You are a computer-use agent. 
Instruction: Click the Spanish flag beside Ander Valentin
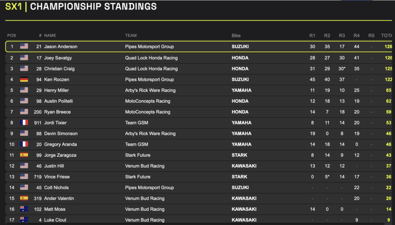[24, 198]
